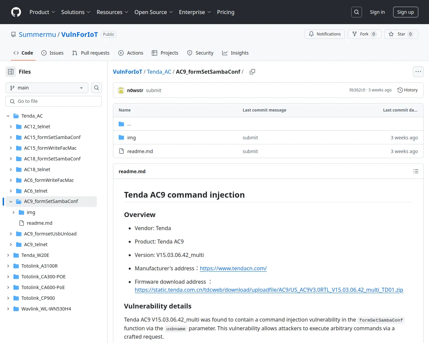Click commit hash 9b362c0
429x343 pixels.
click(357, 90)
